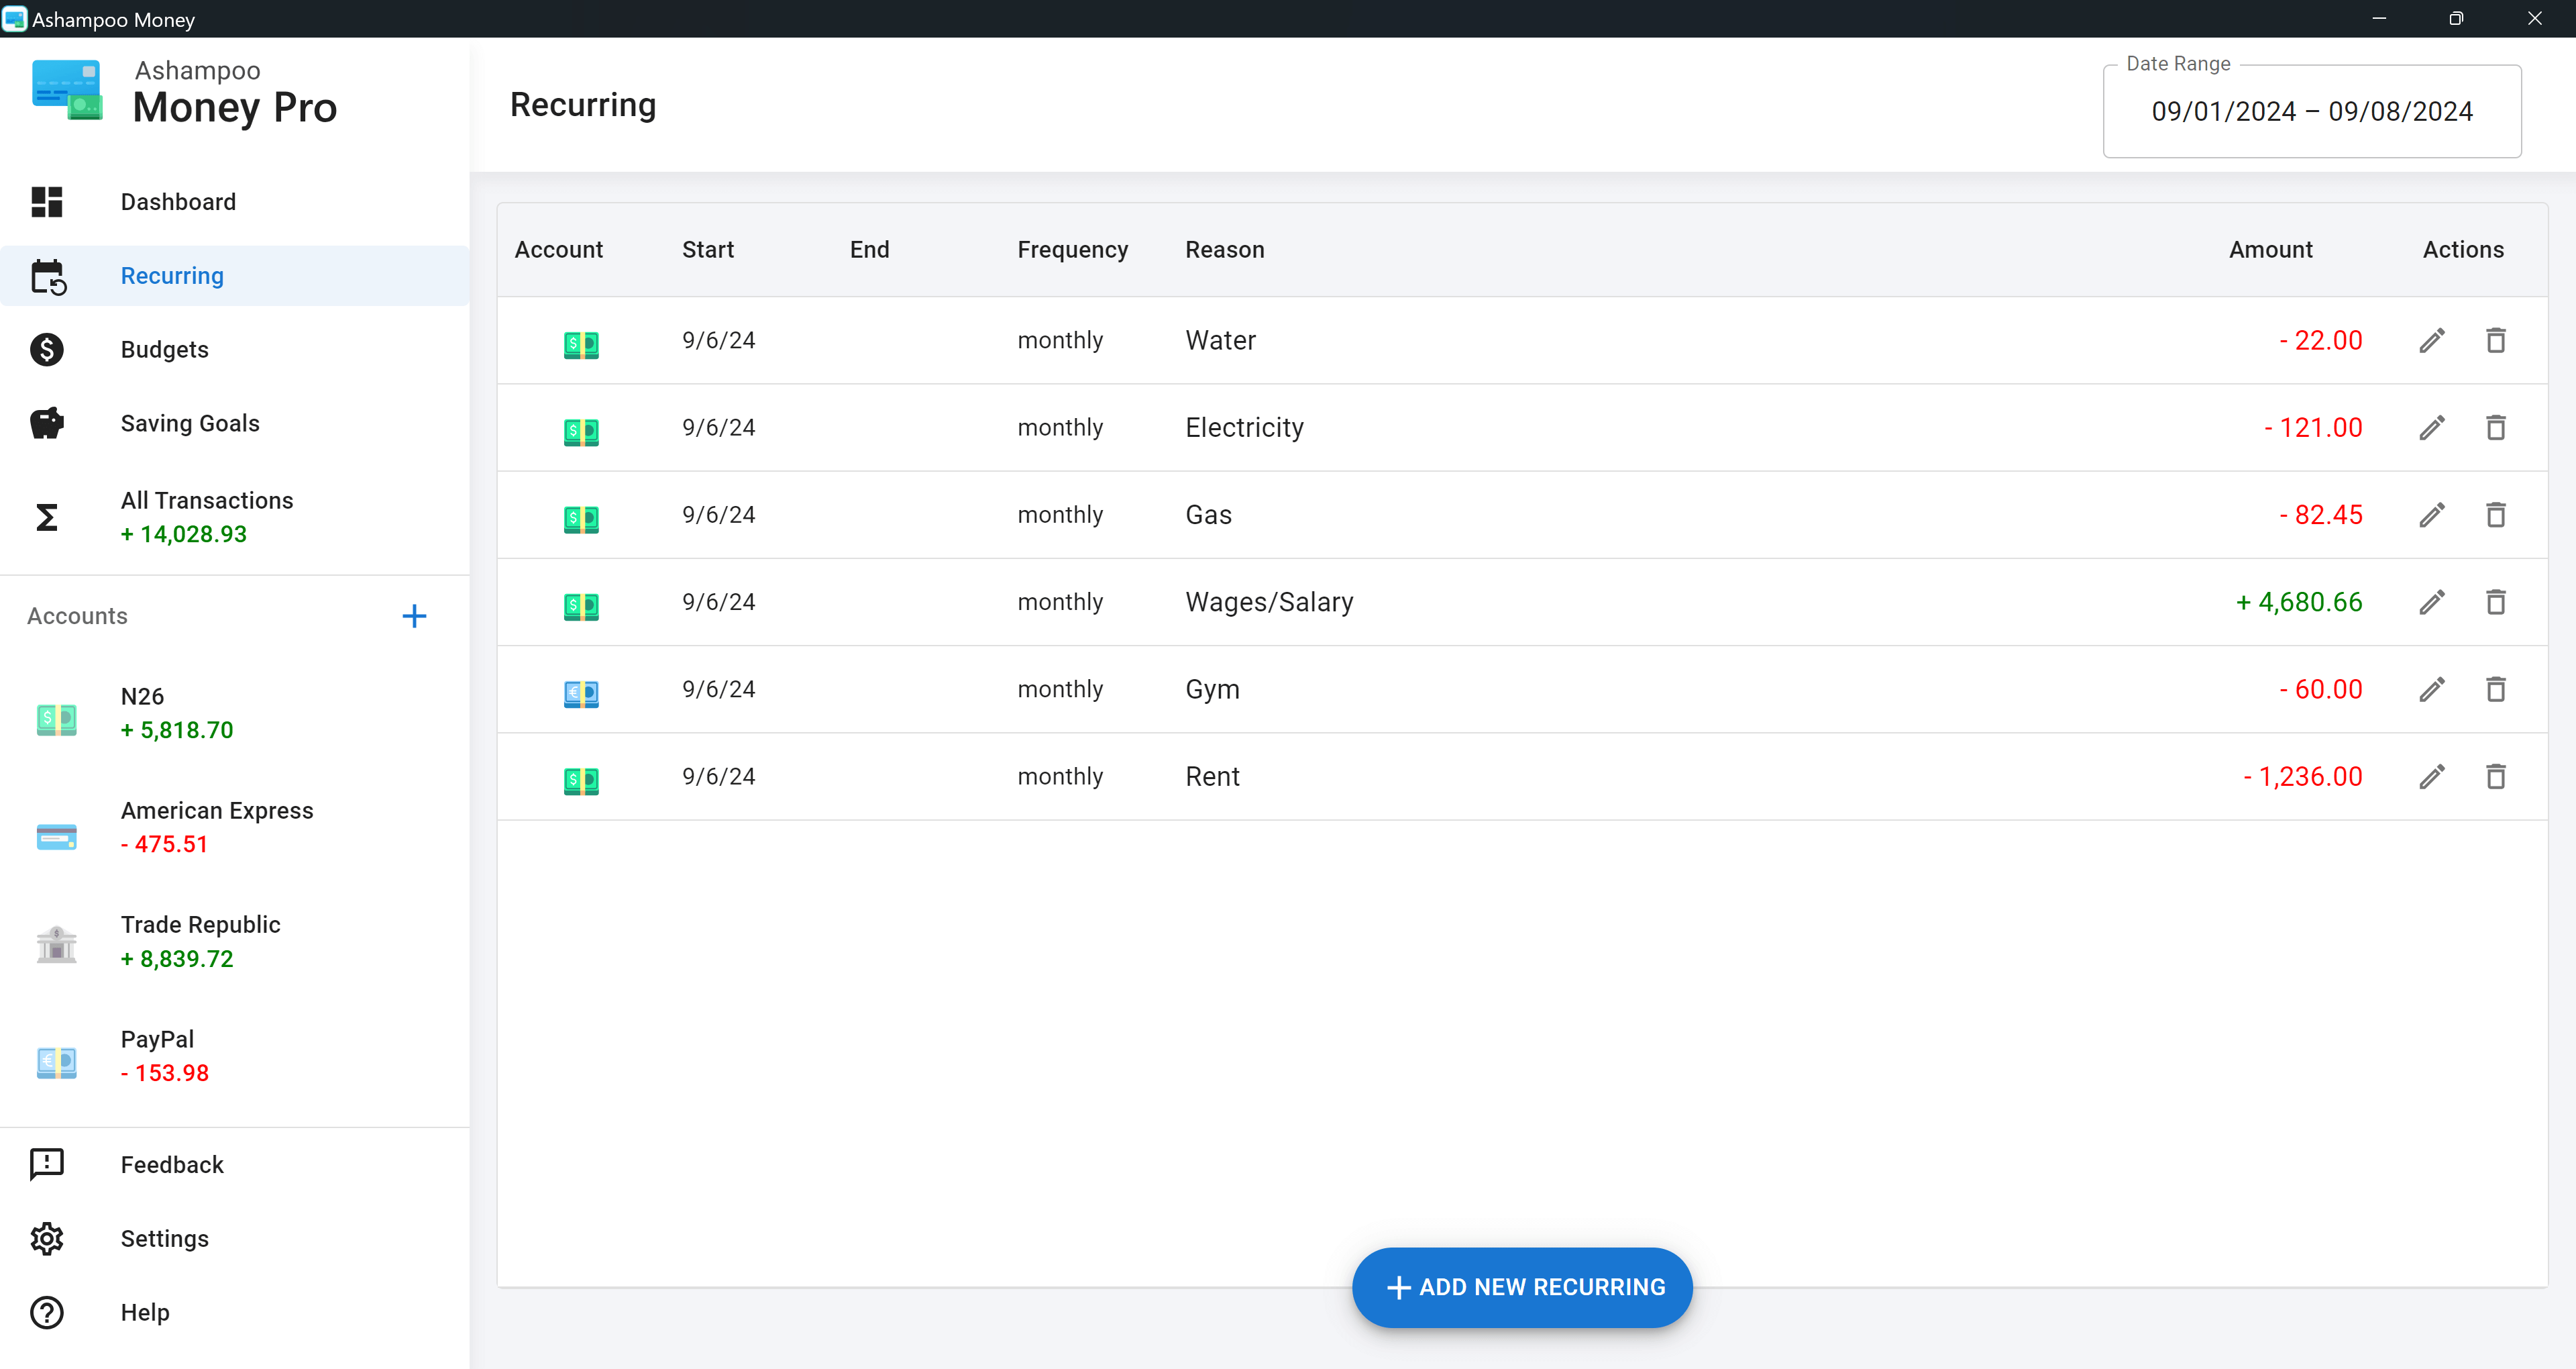The image size is (2576, 1369).
Task: Click the delete trash icon for Gym
Action: pos(2493,689)
